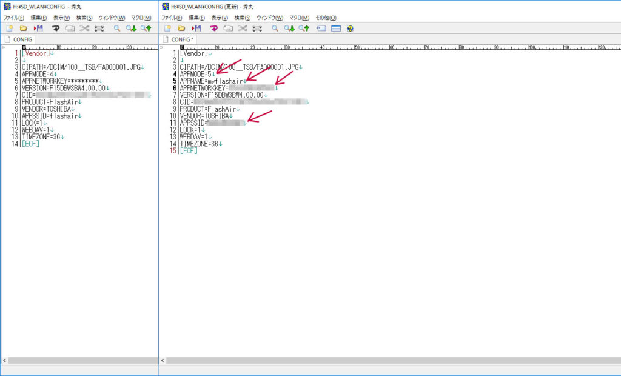Open Help via the question mark icon
The width and height of the screenshot is (621, 376).
(350, 28)
